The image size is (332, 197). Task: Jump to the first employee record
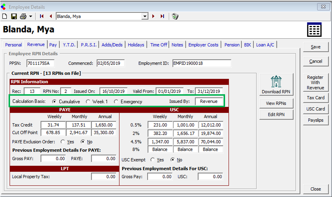(41, 16)
